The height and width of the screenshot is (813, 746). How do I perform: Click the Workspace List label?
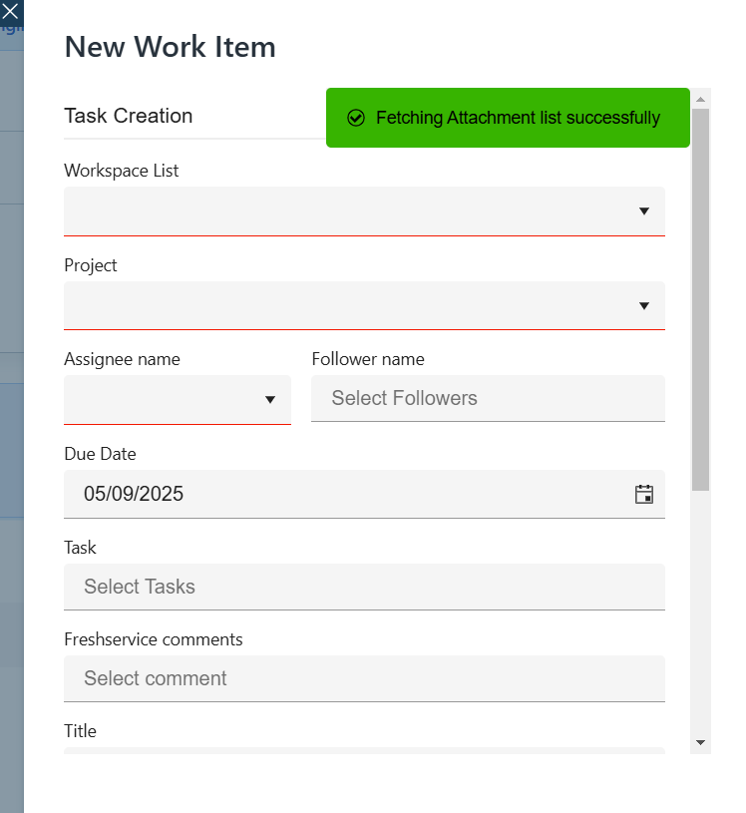coord(122,171)
